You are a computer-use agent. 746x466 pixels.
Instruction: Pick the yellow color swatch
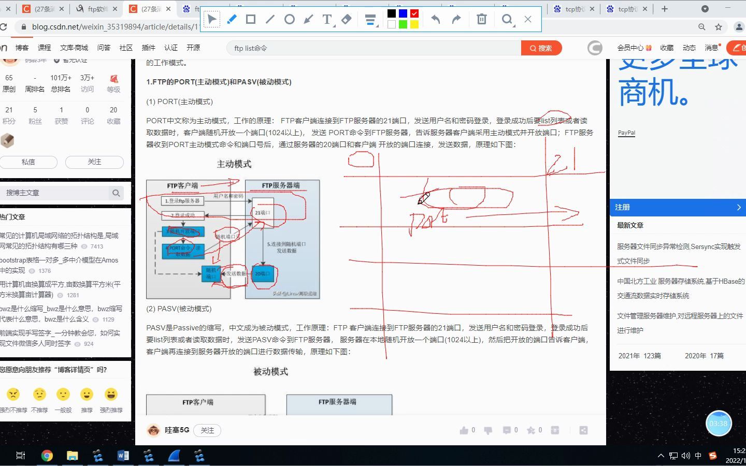pyautogui.click(x=414, y=24)
